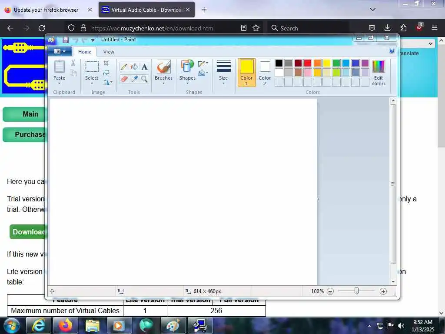Open Paint Help question mark icon
This screenshot has width=445, height=334.
[x=392, y=51]
